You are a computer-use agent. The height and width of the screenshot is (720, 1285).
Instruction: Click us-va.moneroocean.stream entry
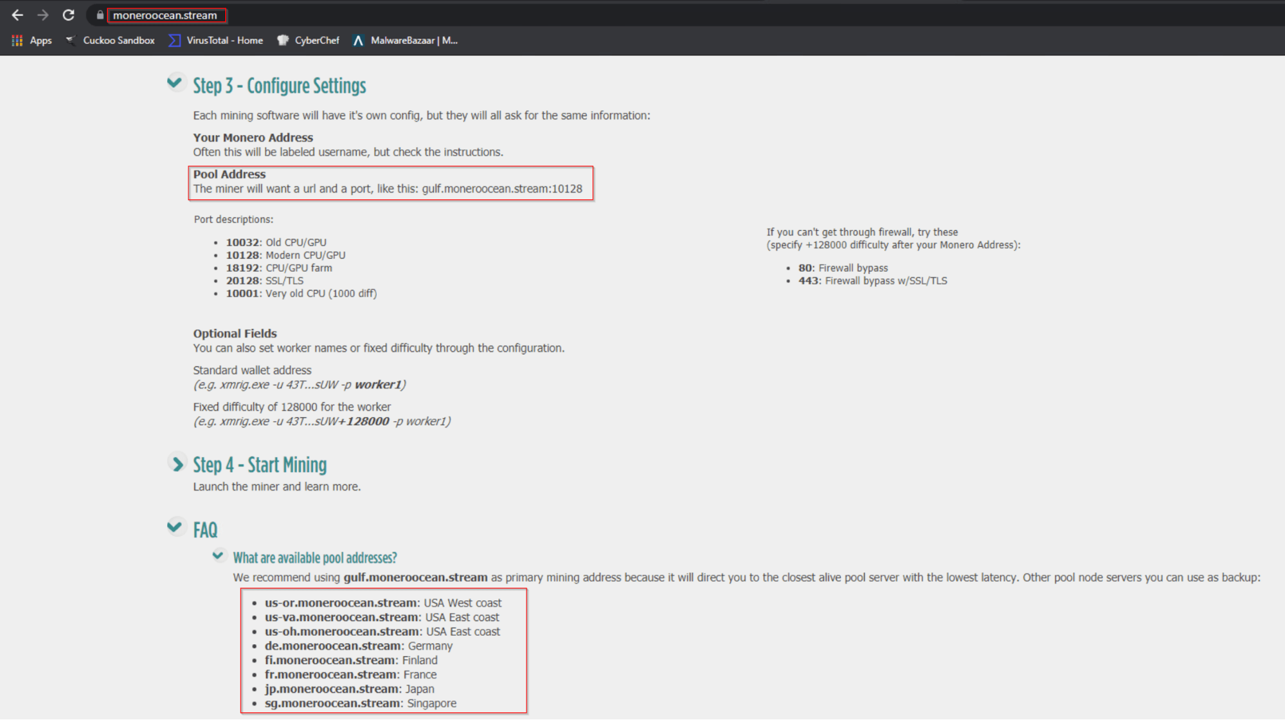pos(382,617)
